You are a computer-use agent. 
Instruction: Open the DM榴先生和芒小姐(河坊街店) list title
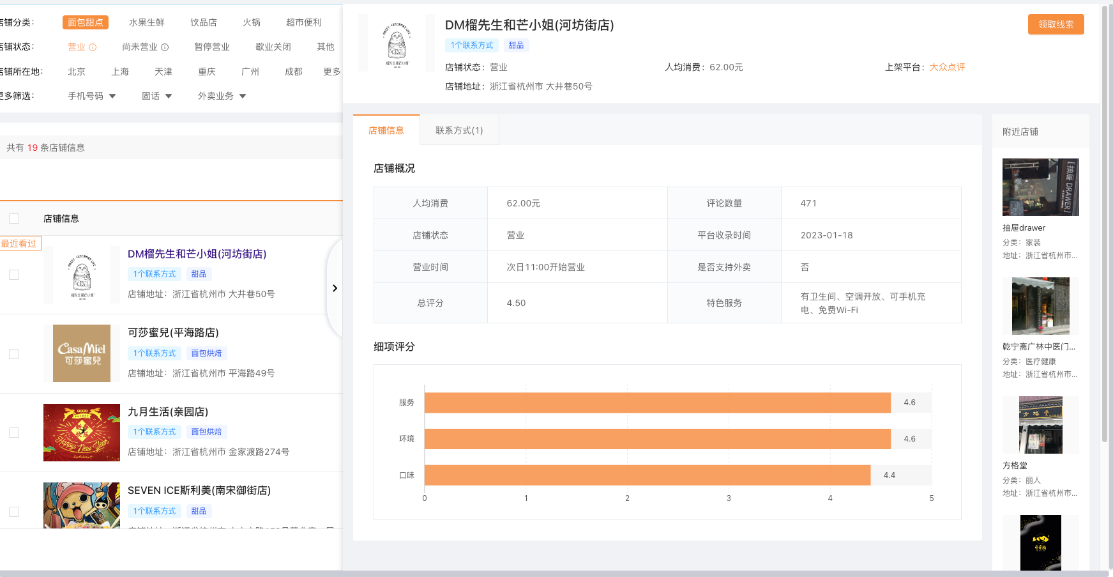coord(197,254)
